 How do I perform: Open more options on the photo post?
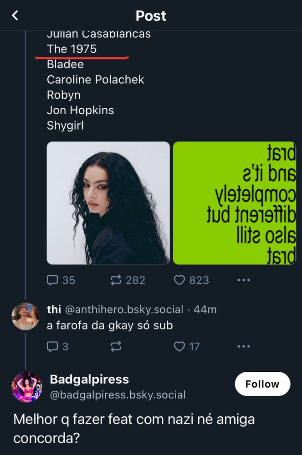pos(244,280)
